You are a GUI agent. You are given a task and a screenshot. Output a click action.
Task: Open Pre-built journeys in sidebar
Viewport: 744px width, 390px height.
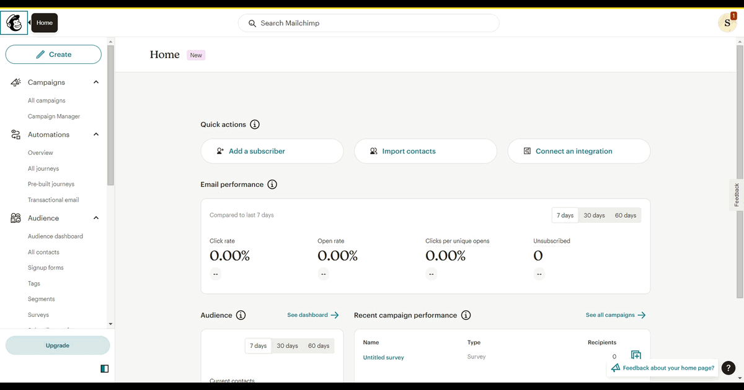[x=51, y=184]
